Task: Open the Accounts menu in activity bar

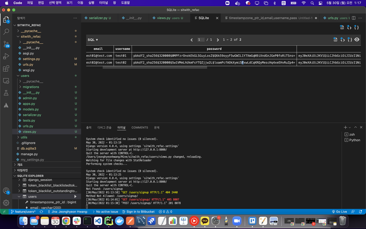Action: [x=6, y=191]
